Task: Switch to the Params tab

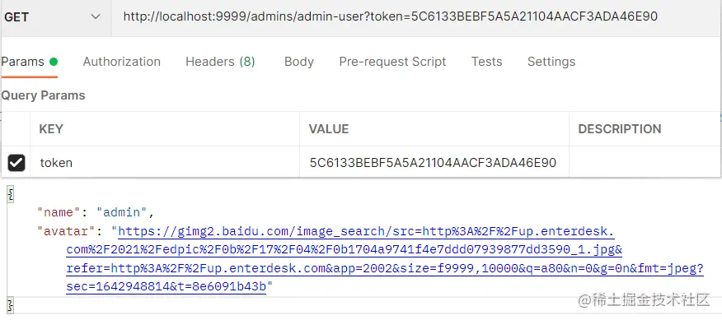Action: click(x=23, y=62)
